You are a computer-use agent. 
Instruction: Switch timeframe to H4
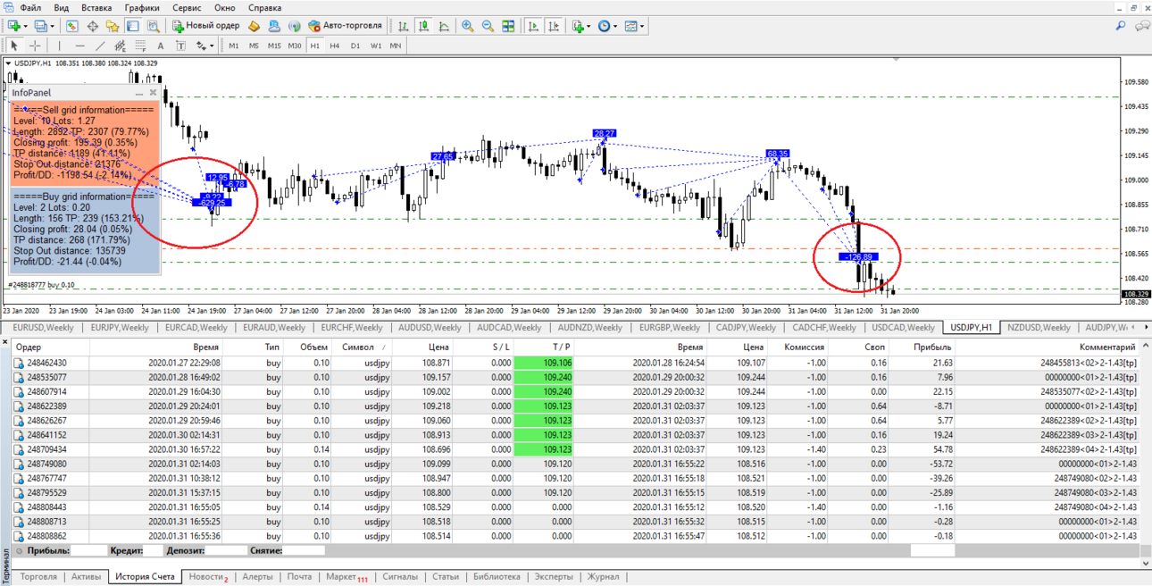[335, 46]
